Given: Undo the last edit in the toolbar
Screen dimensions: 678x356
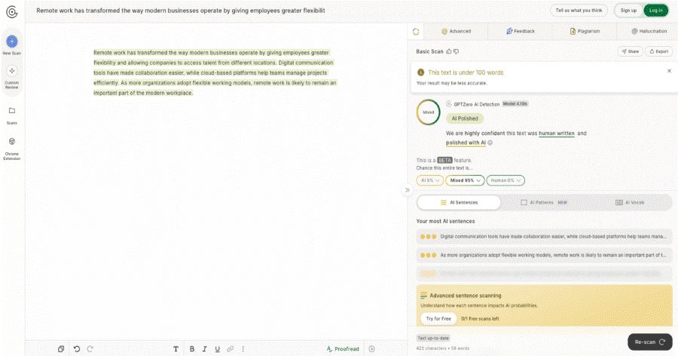Looking at the screenshot, I should coord(77,348).
